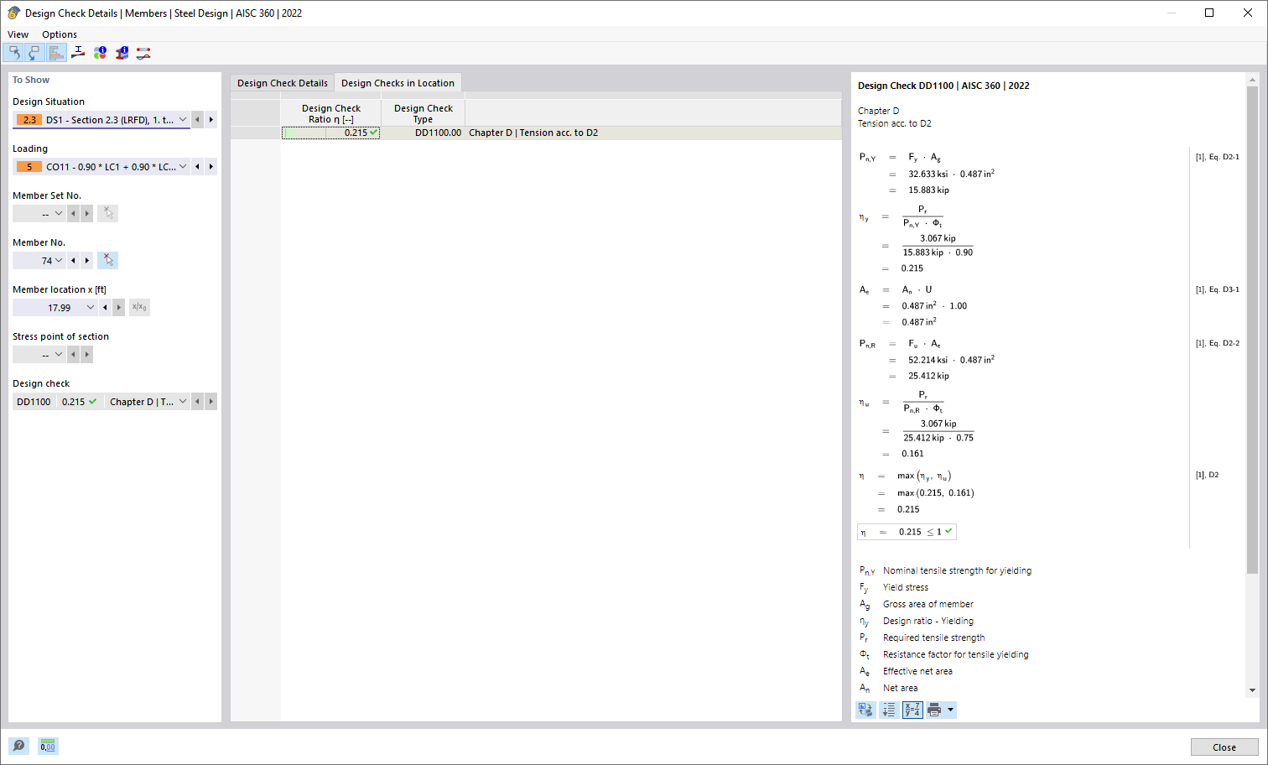The height and width of the screenshot is (765, 1268).
Task: Go to next Member No.
Action: point(87,261)
